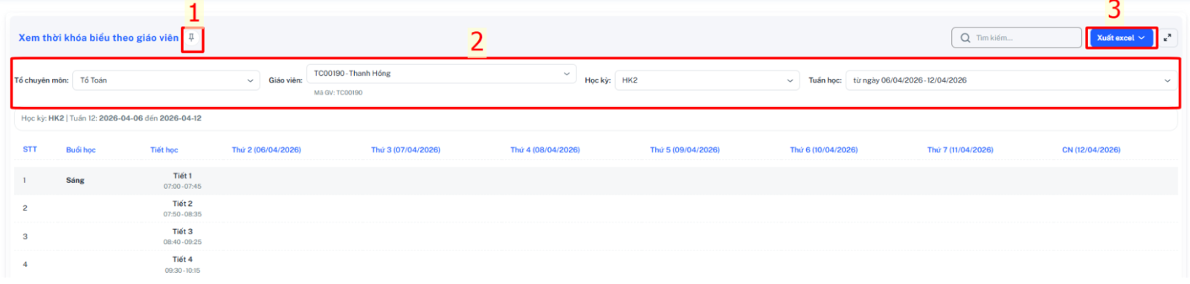This screenshot has height=284, width=1190.
Task: Click the Tiết 2 07:50-08:35 cell
Action: pyautogui.click(x=182, y=209)
